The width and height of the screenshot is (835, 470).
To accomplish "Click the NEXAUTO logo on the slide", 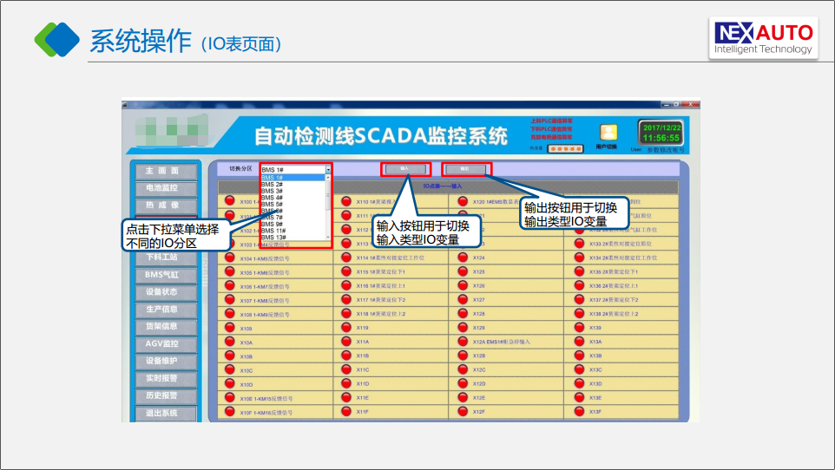I will coord(763,38).
